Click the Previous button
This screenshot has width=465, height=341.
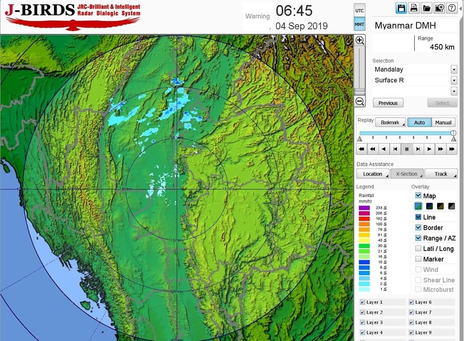click(x=388, y=103)
